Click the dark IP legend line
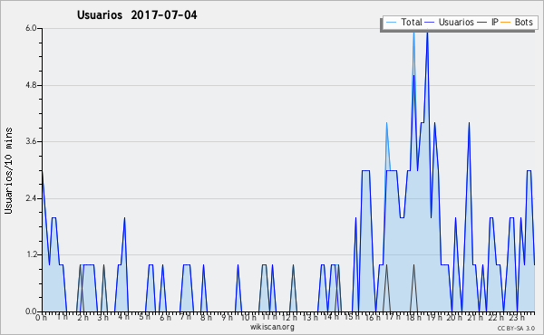 point(482,23)
